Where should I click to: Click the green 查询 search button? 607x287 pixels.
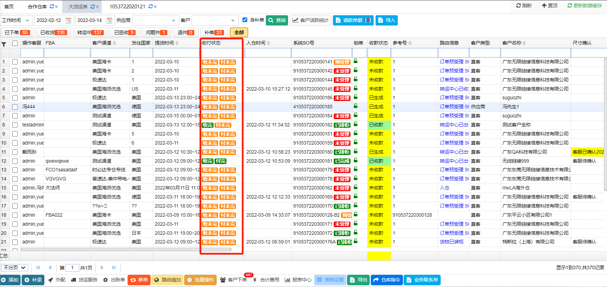point(277,20)
